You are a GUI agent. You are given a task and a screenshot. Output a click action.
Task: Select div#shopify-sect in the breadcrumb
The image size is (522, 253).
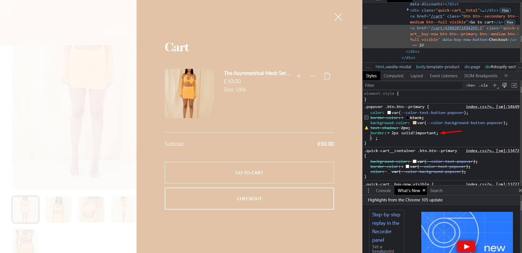pyautogui.click(x=500, y=67)
